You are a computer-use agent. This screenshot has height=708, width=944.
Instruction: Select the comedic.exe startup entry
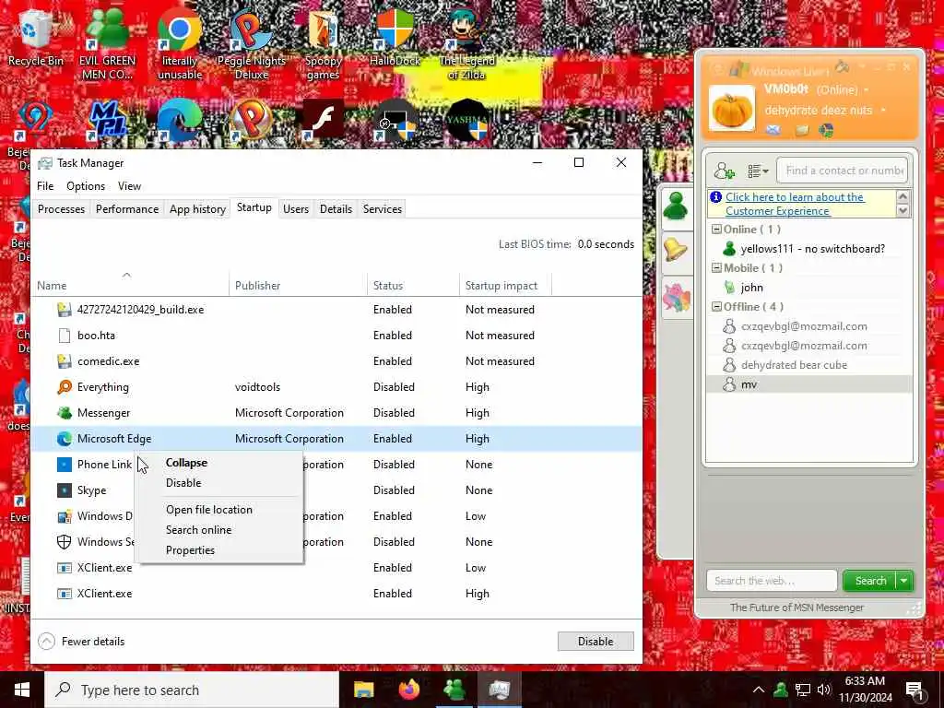click(336, 361)
